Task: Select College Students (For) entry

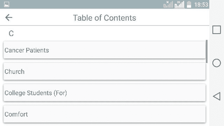Action: click(105, 93)
